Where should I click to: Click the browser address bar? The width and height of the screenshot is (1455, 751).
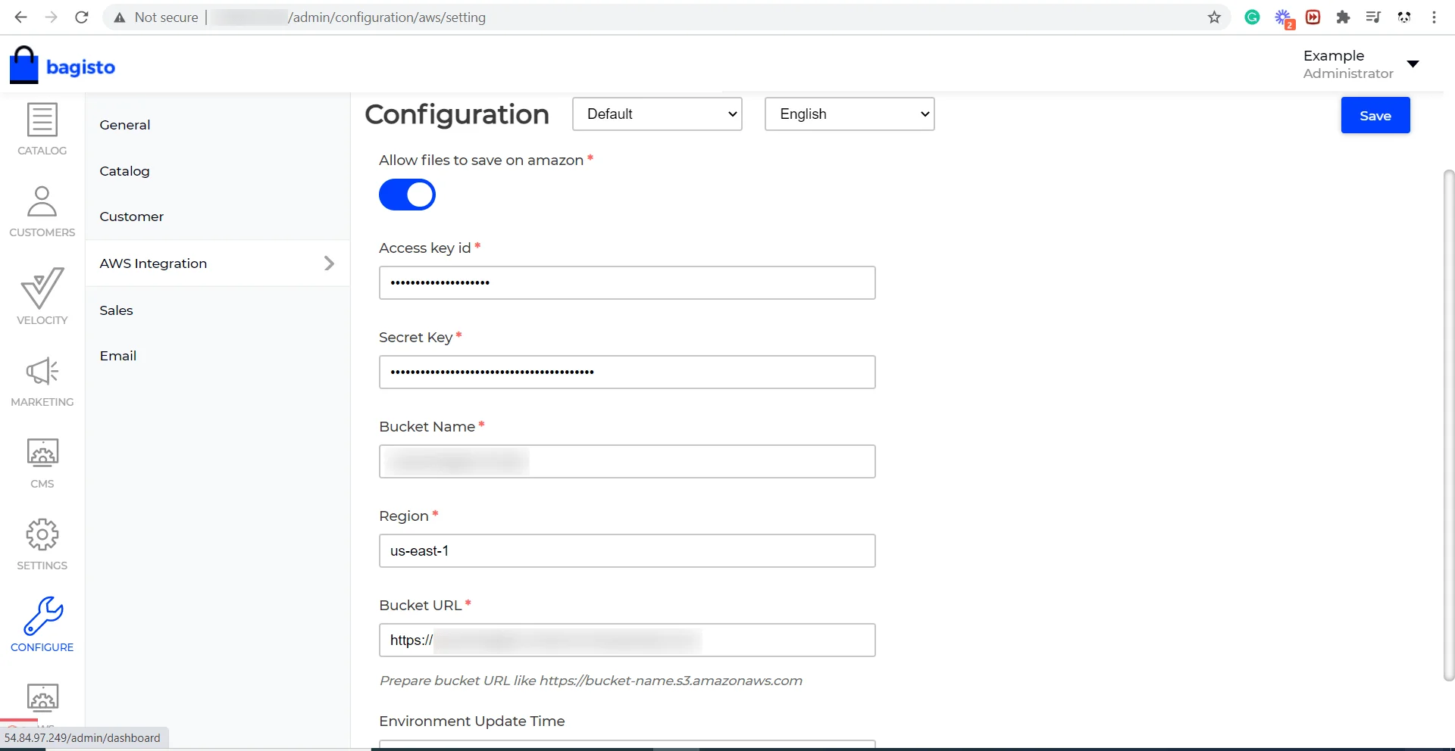pos(667,17)
